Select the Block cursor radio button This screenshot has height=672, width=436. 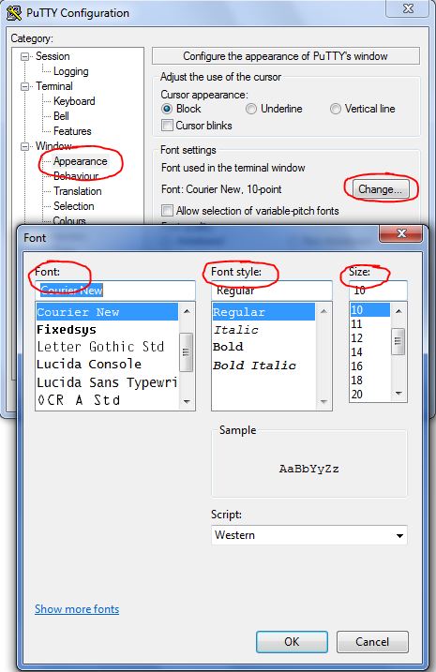click(167, 109)
